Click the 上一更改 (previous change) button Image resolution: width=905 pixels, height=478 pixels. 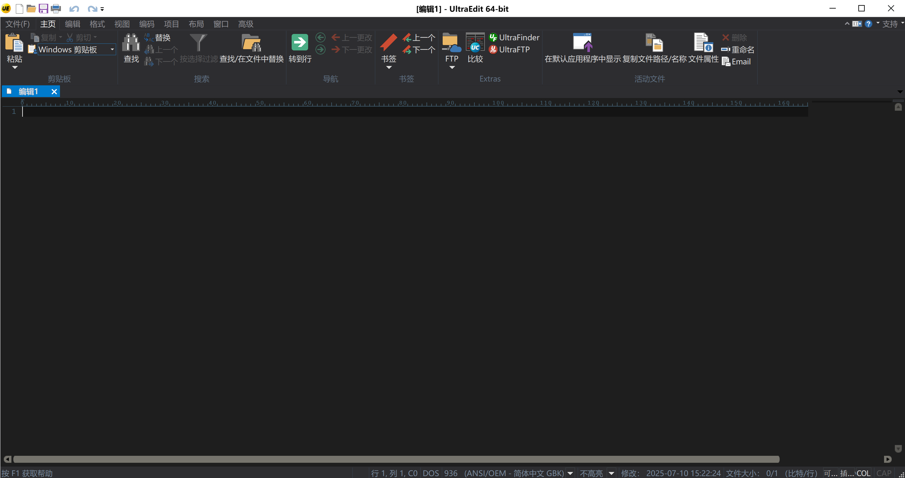click(352, 37)
